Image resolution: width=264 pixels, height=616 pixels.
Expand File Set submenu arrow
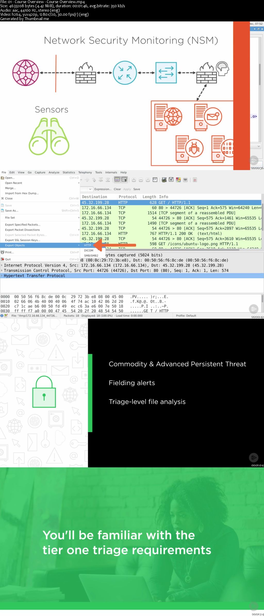(x=79, y=218)
